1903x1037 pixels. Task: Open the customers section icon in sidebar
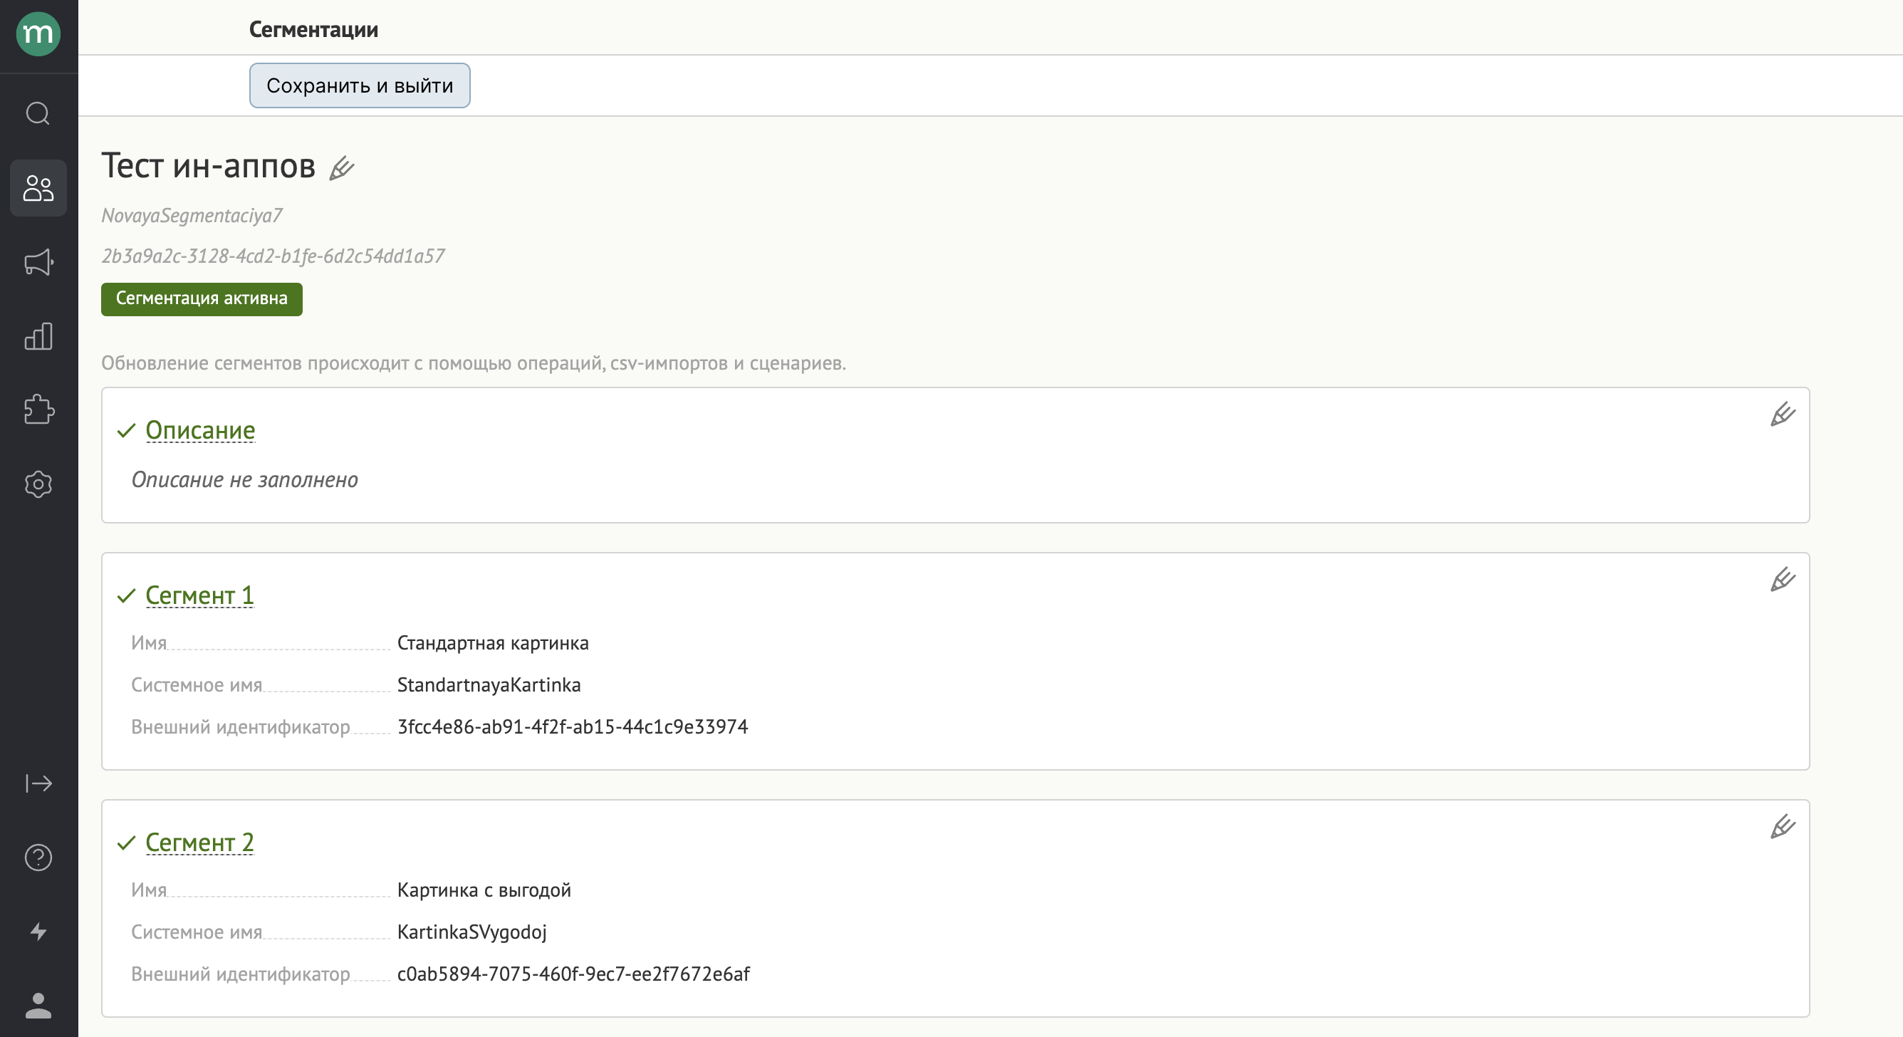[x=38, y=187]
